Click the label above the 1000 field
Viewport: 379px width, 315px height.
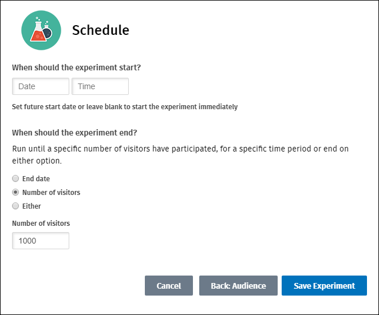(x=41, y=224)
